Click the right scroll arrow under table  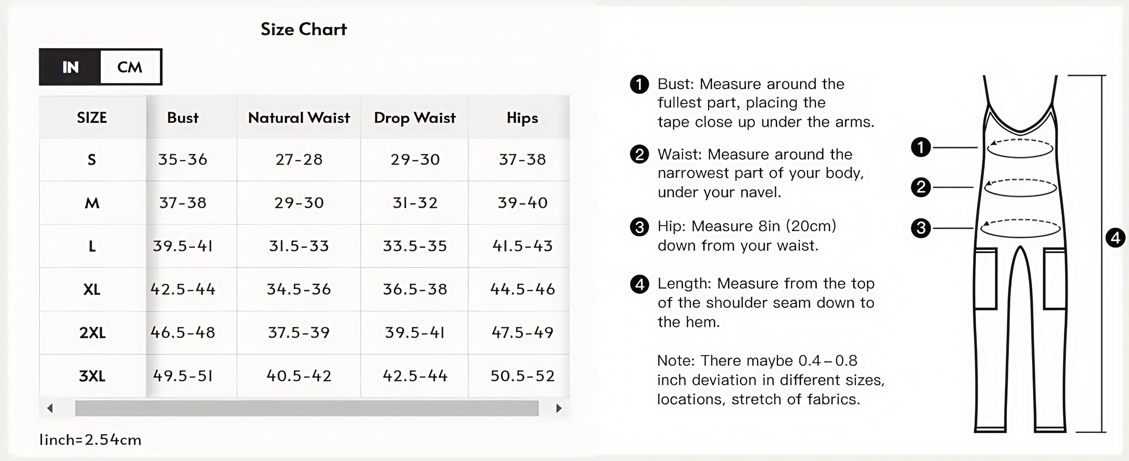click(559, 408)
